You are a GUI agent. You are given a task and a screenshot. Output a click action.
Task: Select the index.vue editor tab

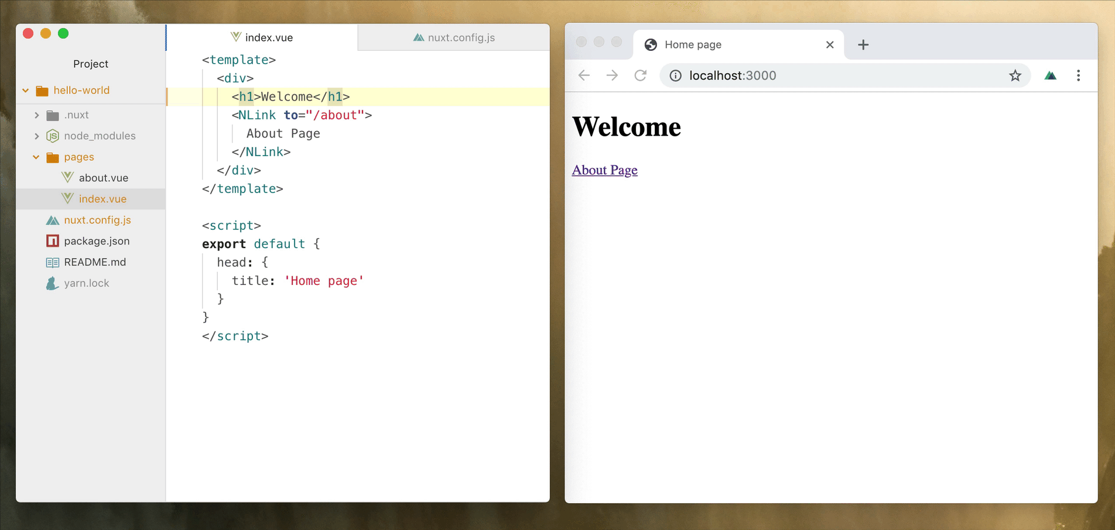[262, 37]
